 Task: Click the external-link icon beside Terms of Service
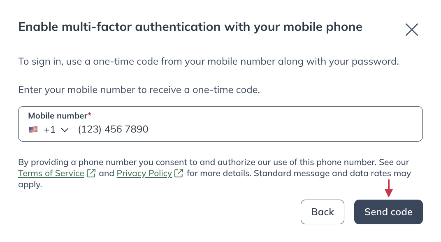91,173
